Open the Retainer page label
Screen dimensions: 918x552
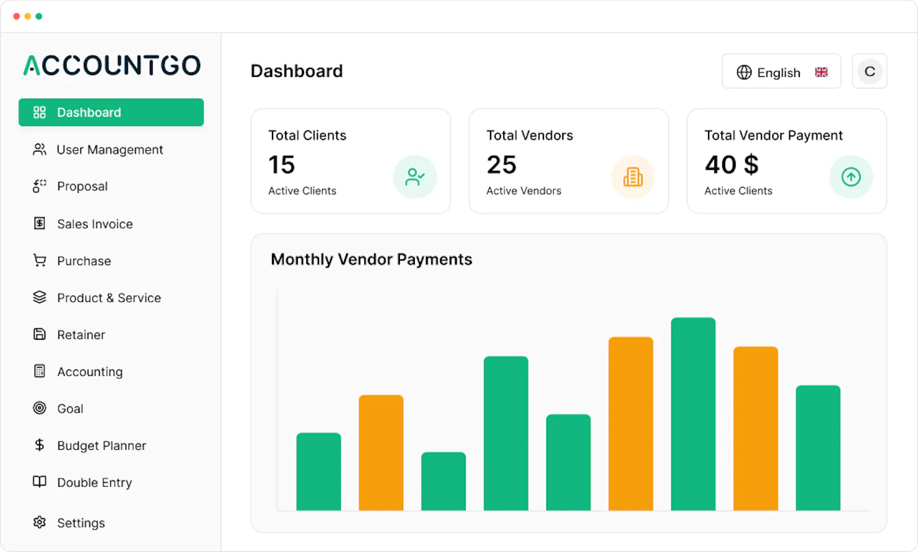81,335
